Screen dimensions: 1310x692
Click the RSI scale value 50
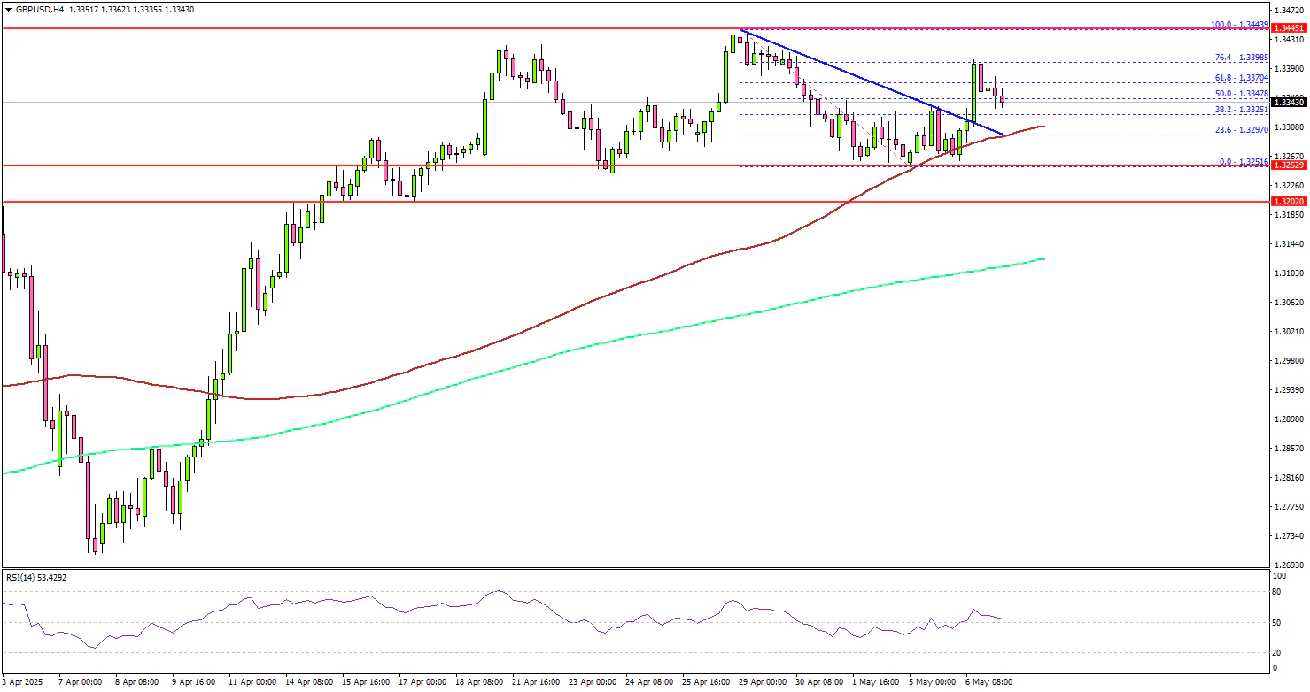coord(1275,623)
